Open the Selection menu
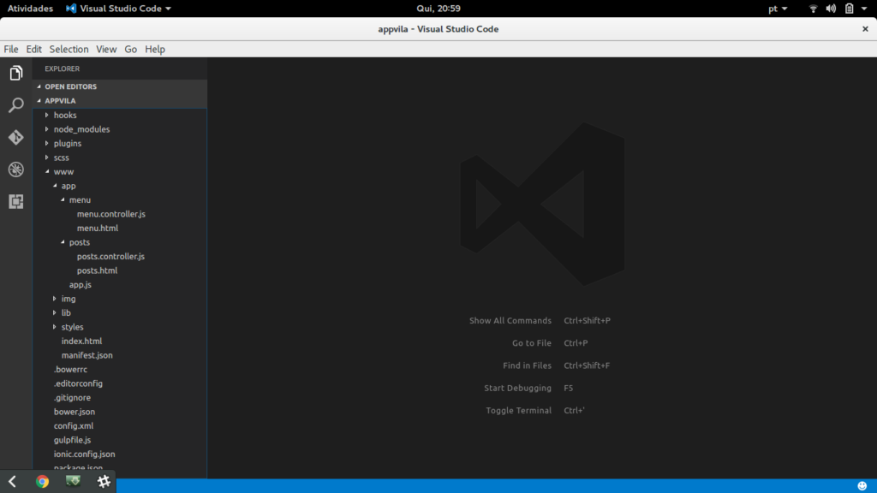This screenshot has height=493, width=877. [x=69, y=50]
